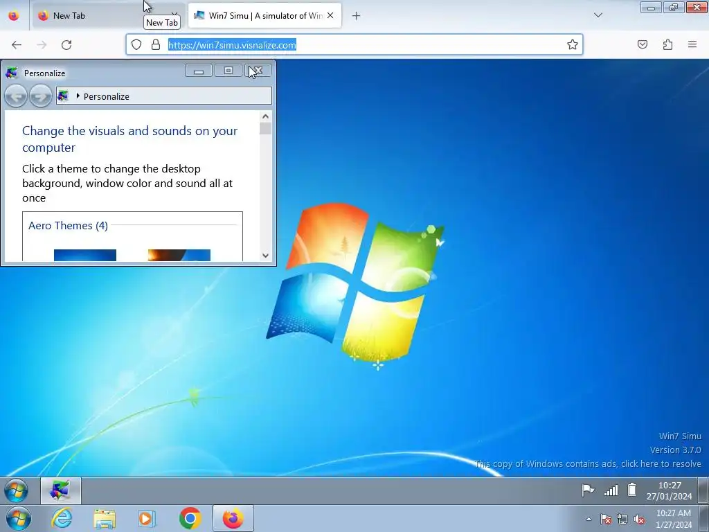Click the Firefox logo left of tabs
This screenshot has width=709, height=532.
coord(14,16)
